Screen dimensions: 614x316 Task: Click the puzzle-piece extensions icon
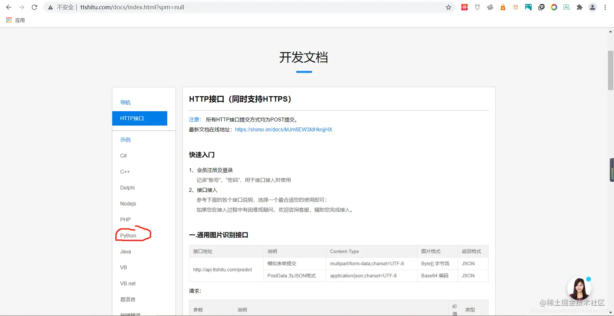coord(579,7)
